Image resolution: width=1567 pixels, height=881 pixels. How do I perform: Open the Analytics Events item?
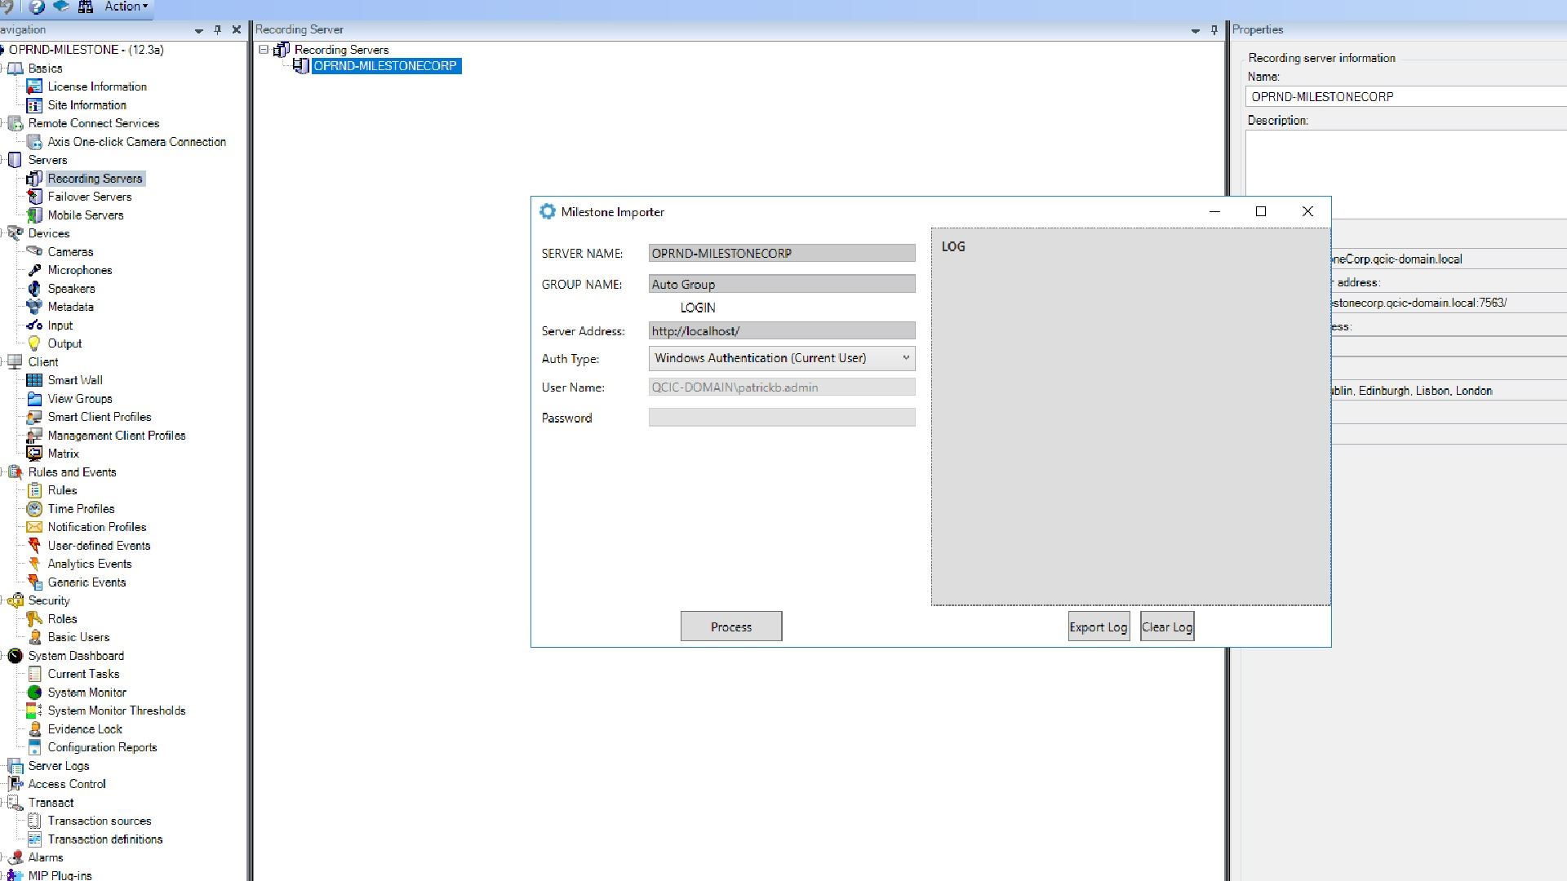click(x=90, y=564)
